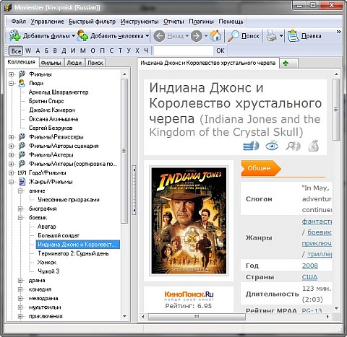Expand the Фильмы tree node
The image size is (347, 337).
pyautogui.click(x=11, y=74)
